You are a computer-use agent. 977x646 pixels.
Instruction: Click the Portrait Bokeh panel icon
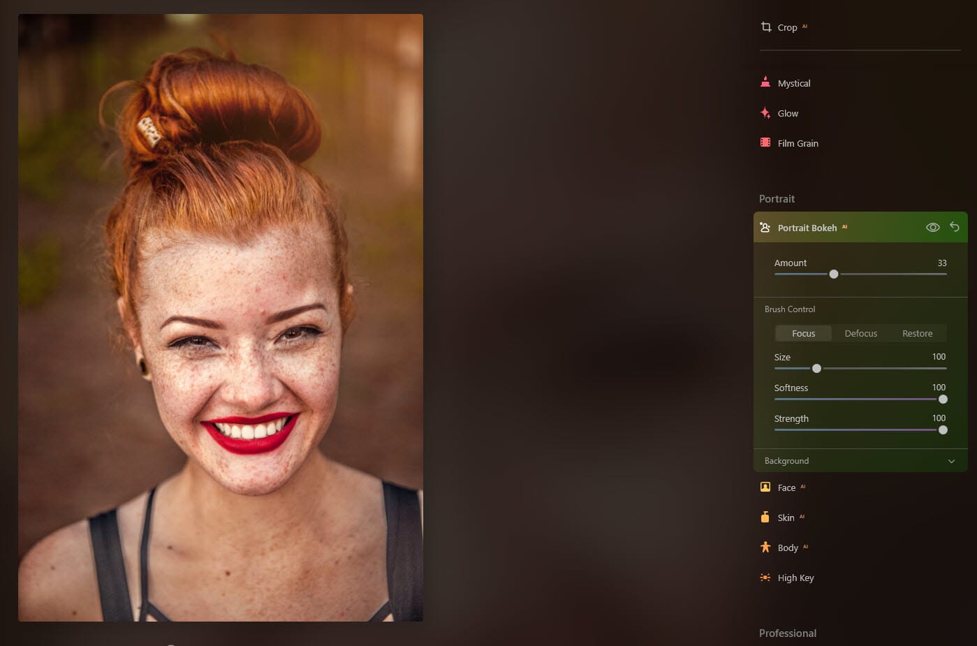[765, 228]
